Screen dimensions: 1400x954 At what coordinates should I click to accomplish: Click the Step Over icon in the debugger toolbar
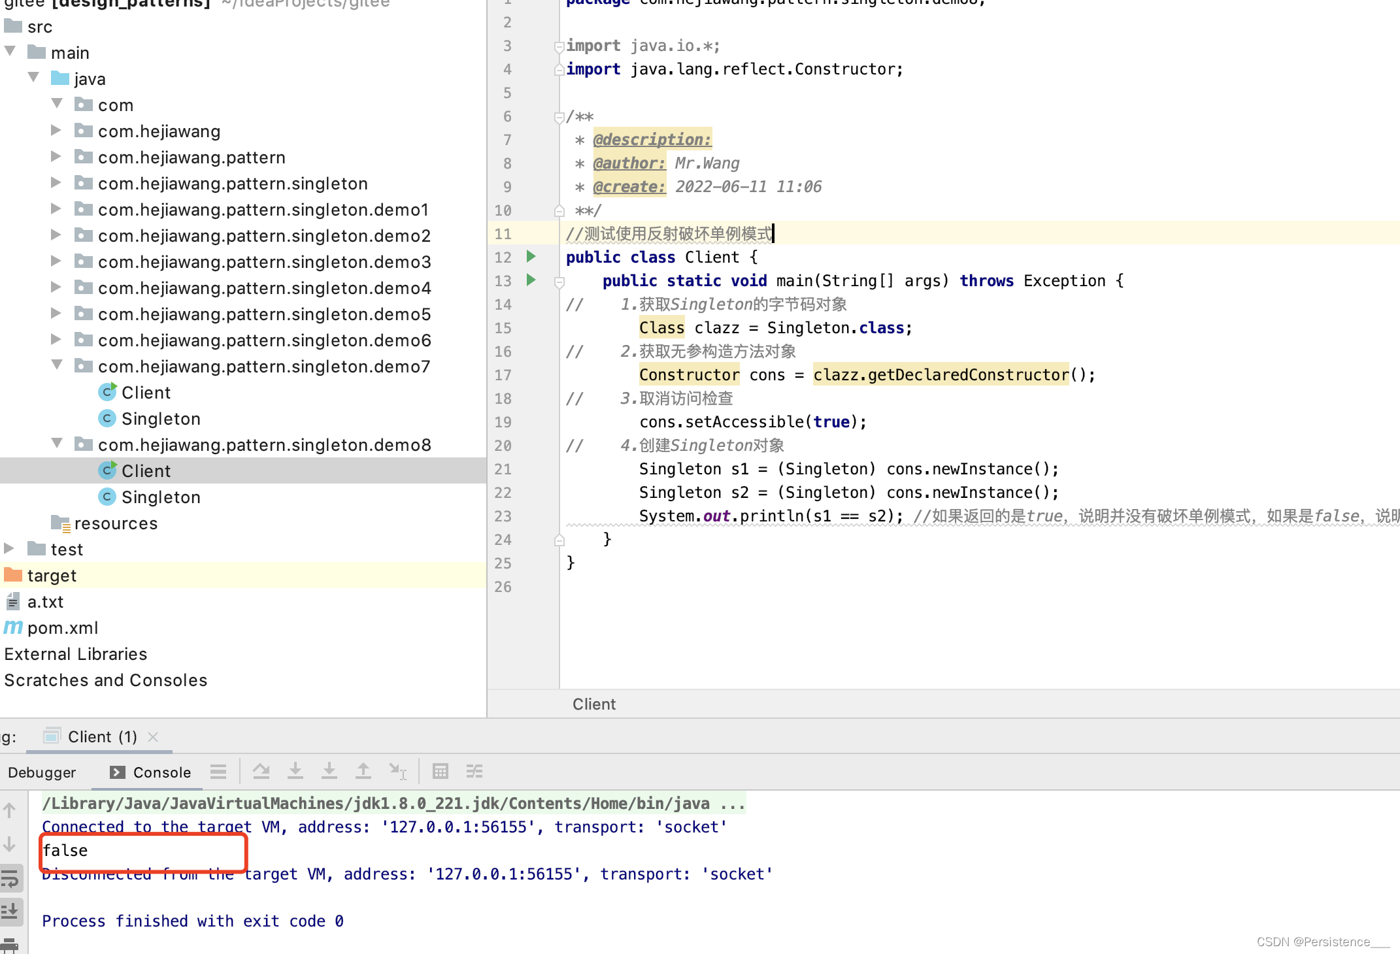pyautogui.click(x=261, y=772)
